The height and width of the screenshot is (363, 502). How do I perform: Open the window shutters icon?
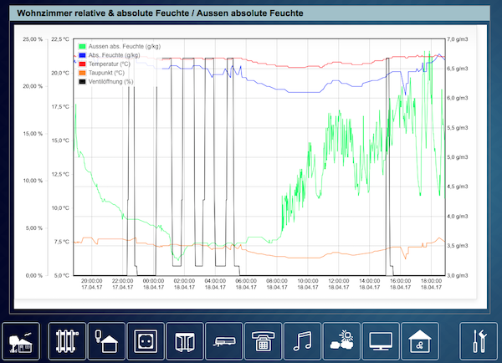pyautogui.click(x=185, y=341)
